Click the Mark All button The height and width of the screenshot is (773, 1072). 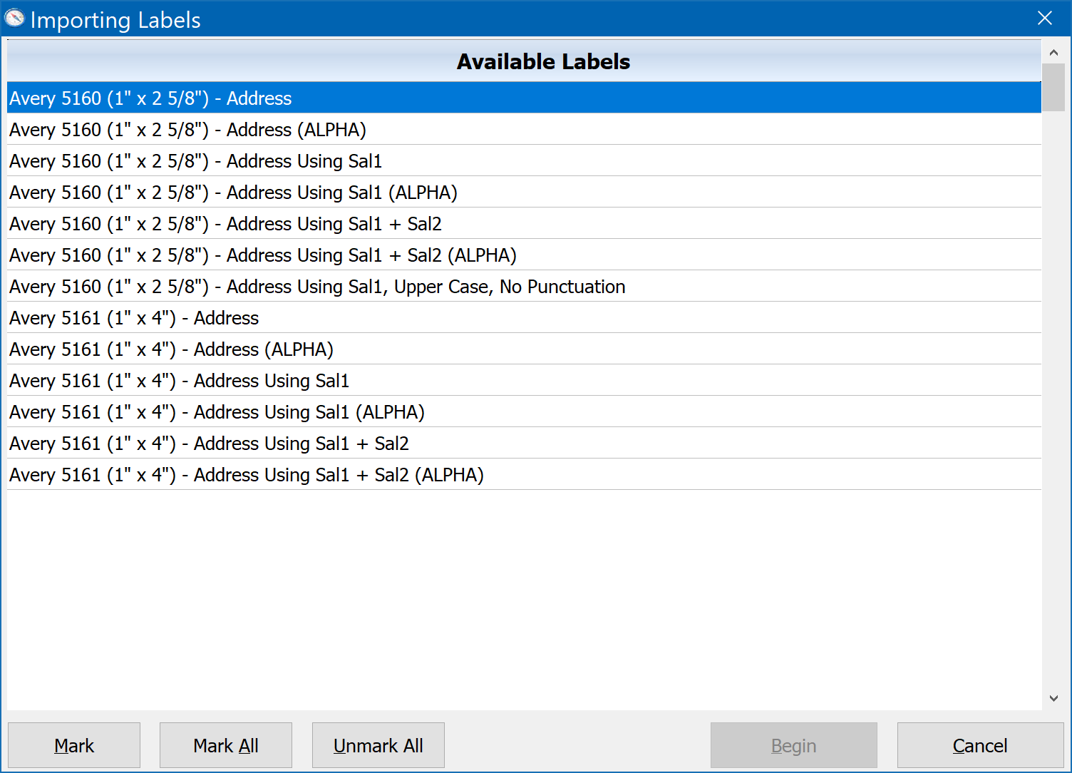[x=226, y=745]
